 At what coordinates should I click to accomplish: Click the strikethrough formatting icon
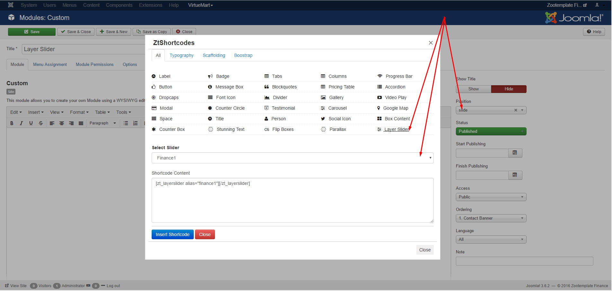coord(40,123)
